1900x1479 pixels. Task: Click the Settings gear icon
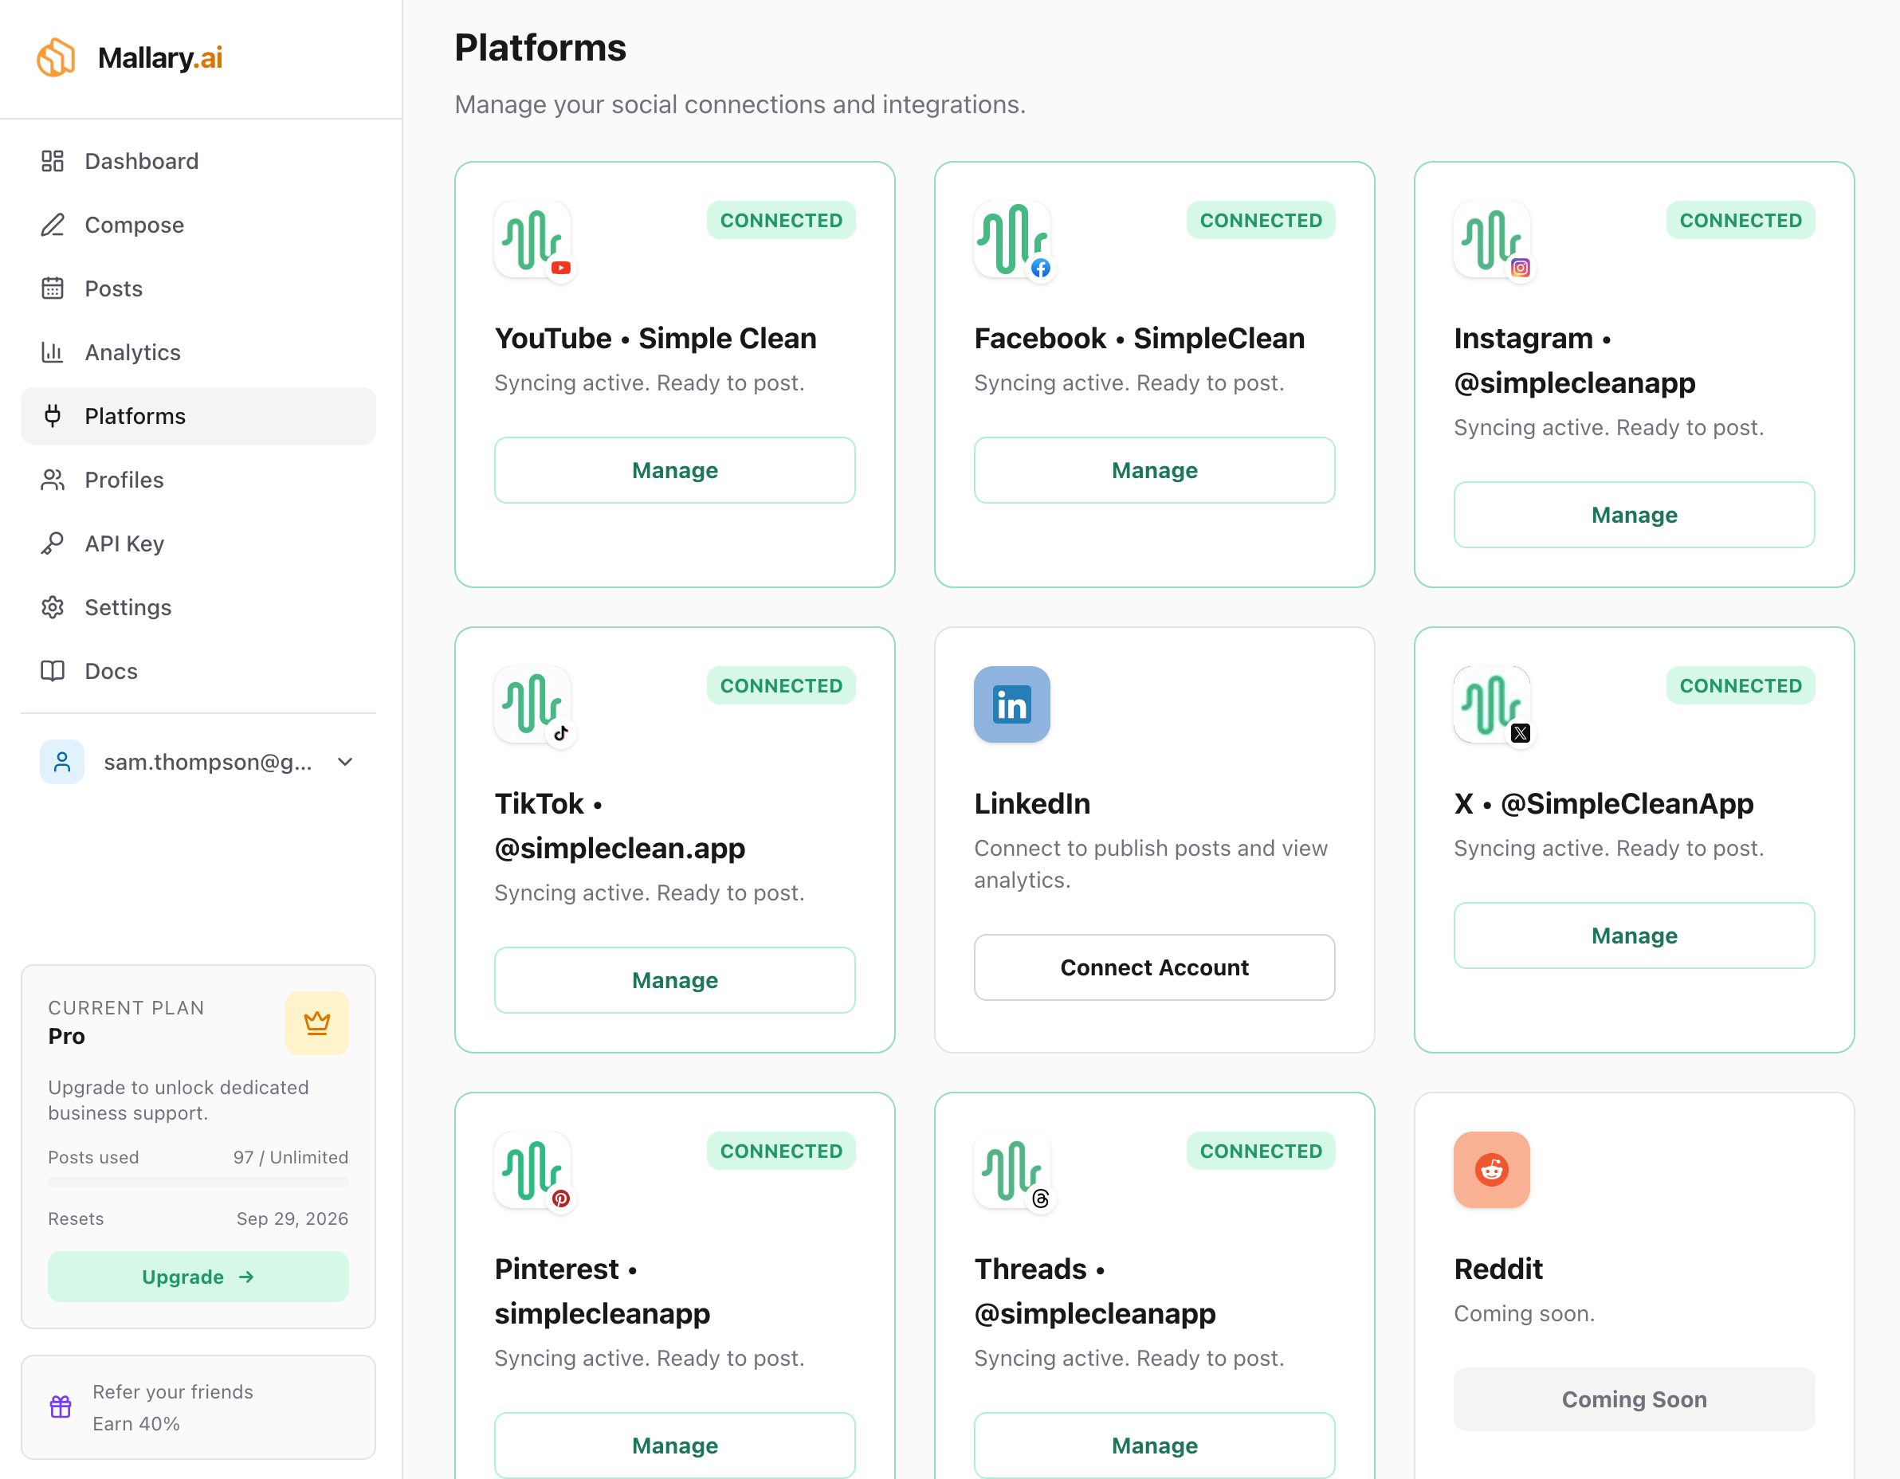pos(52,607)
